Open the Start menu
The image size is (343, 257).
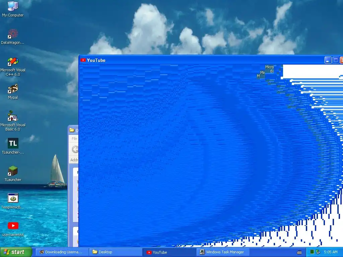point(16,252)
